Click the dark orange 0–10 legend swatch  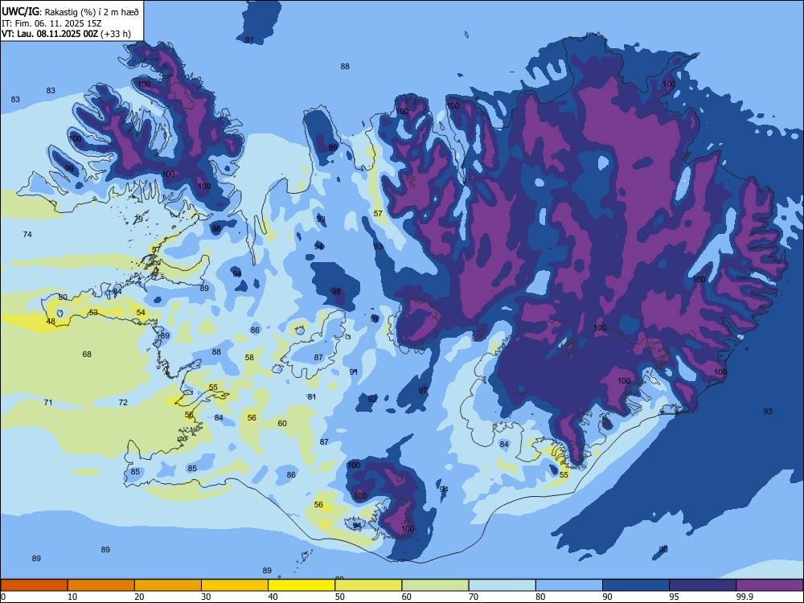click(x=34, y=585)
